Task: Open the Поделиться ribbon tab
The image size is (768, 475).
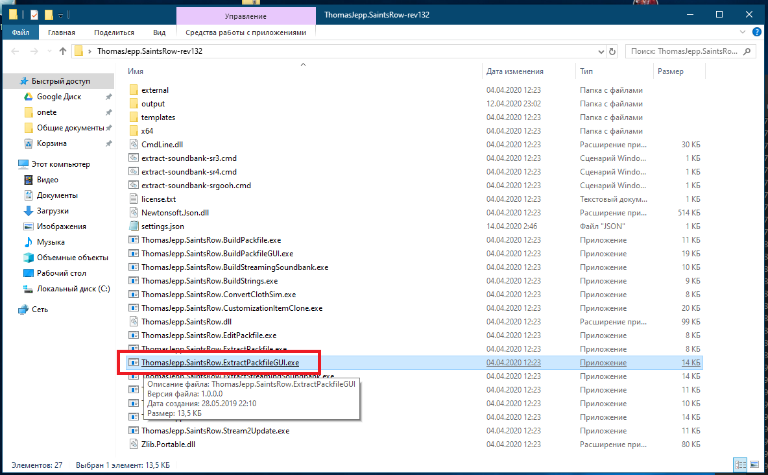Action: 114,32
